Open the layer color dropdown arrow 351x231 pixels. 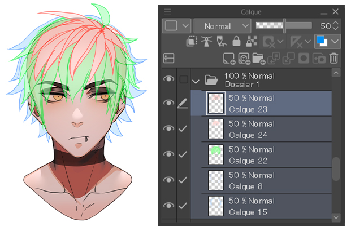[335, 42]
